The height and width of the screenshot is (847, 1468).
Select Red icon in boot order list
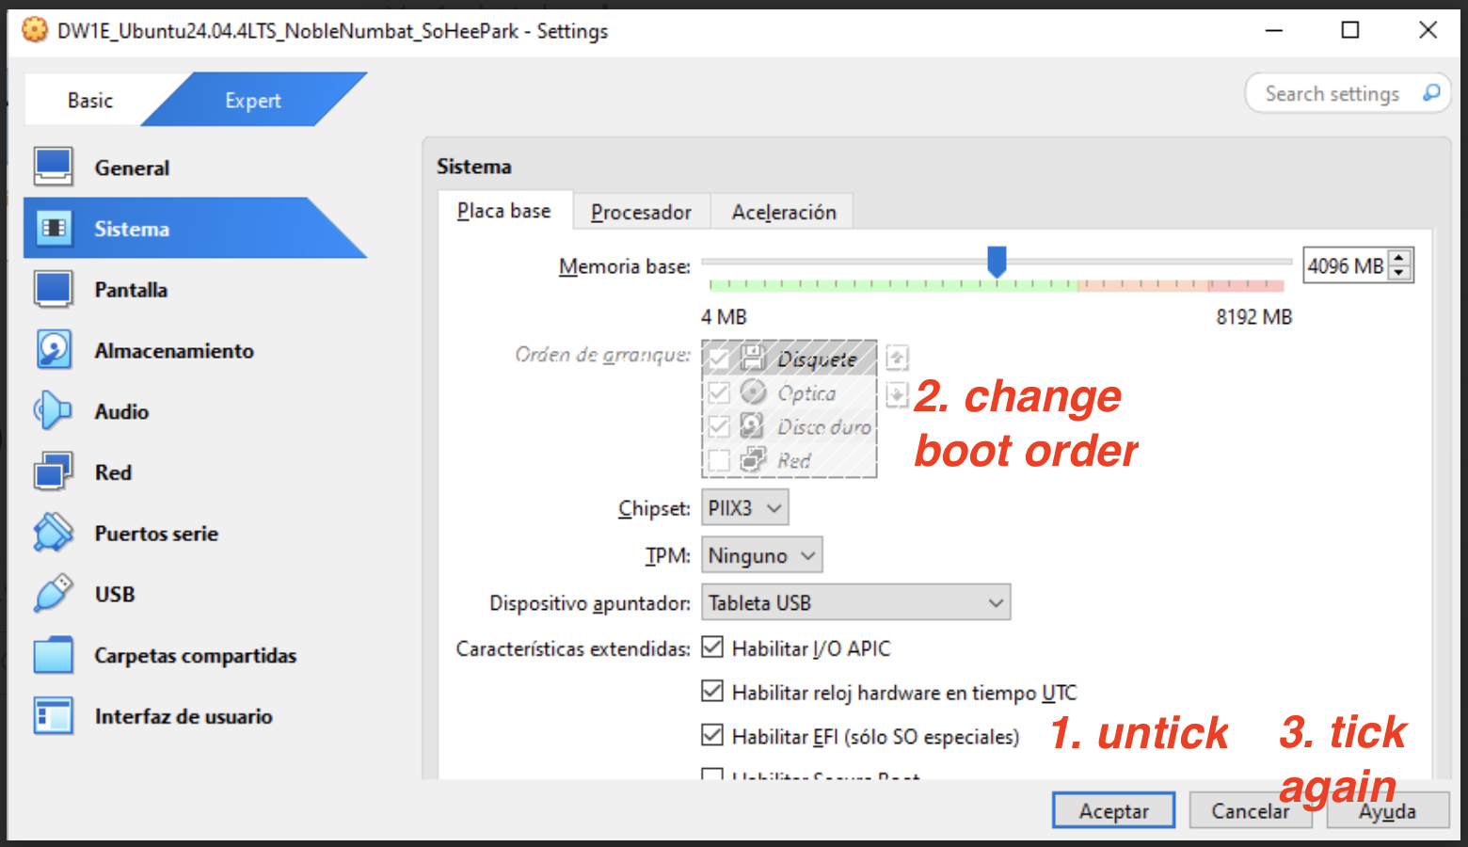tap(753, 459)
